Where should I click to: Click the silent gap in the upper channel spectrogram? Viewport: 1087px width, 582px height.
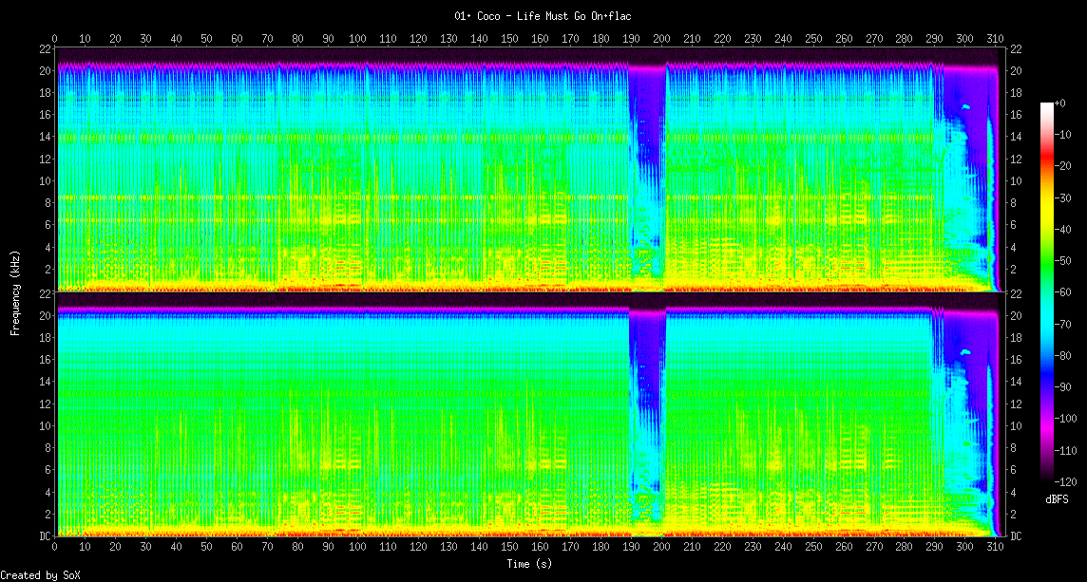click(x=648, y=171)
